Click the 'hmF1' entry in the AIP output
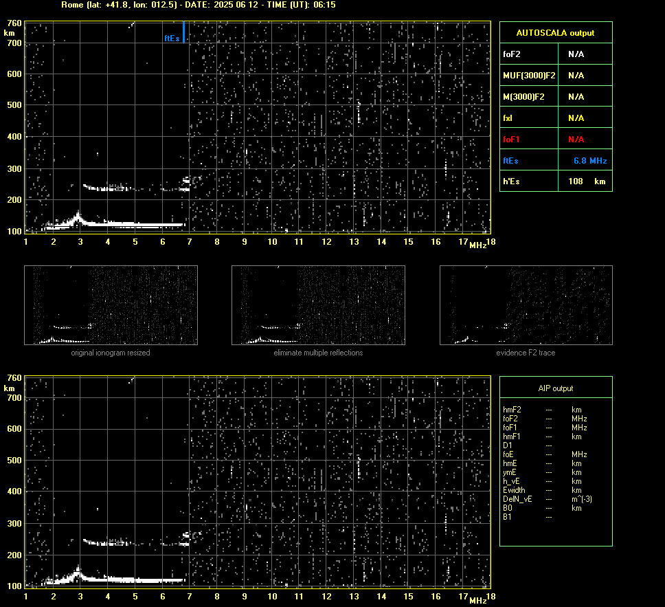This screenshot has width=665, height=607. click(x=512, y=437)
